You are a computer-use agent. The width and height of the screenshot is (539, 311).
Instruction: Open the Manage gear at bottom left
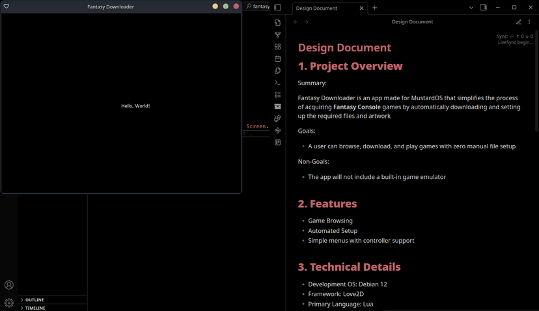[9, 303]
